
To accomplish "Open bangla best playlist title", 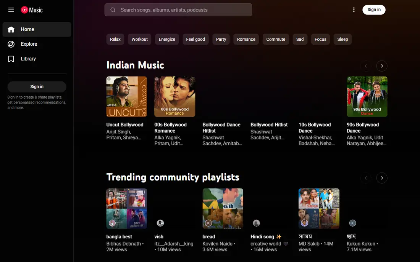I will click(119, 236).
